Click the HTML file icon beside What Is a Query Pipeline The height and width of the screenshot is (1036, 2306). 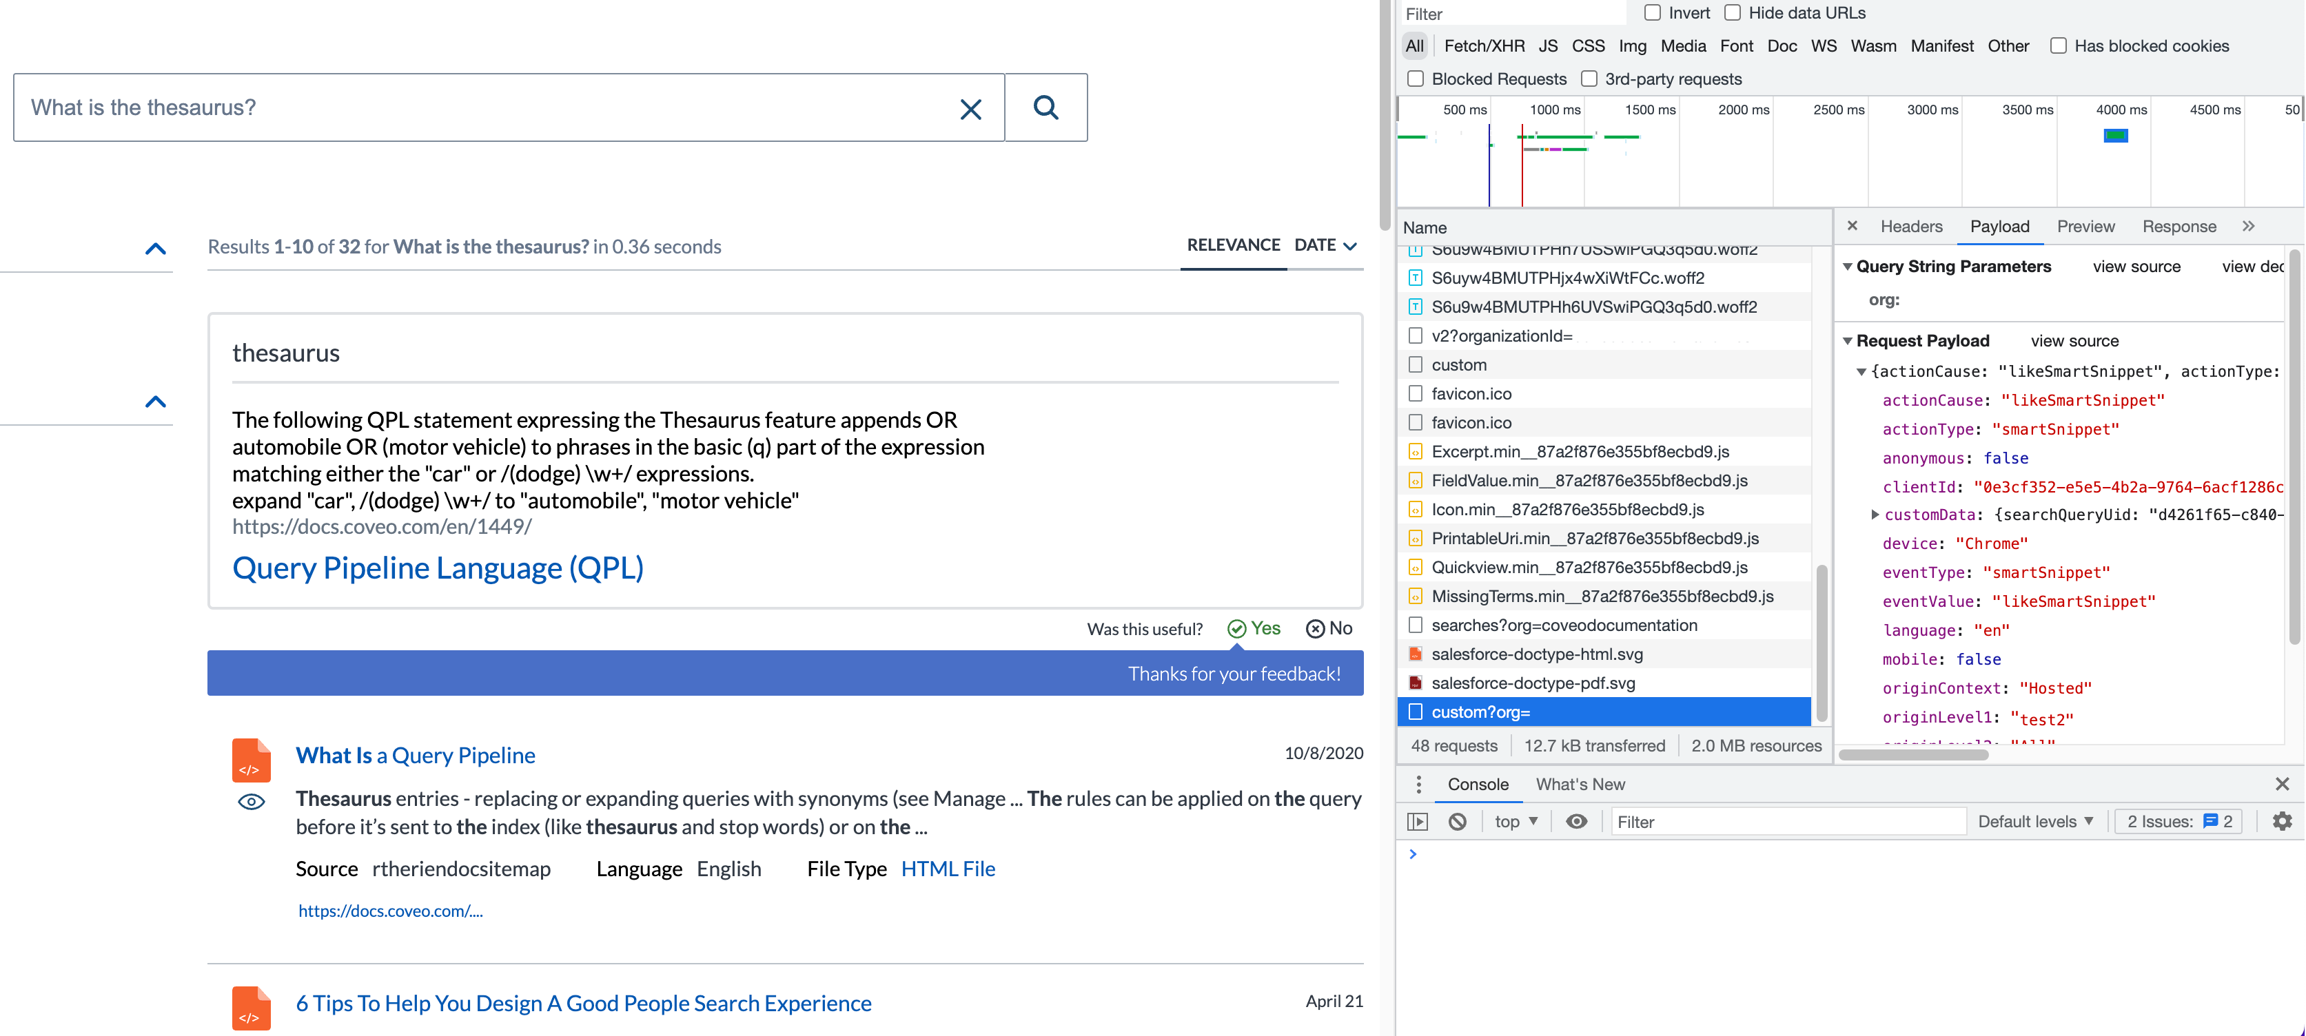[x=251, y=760]
